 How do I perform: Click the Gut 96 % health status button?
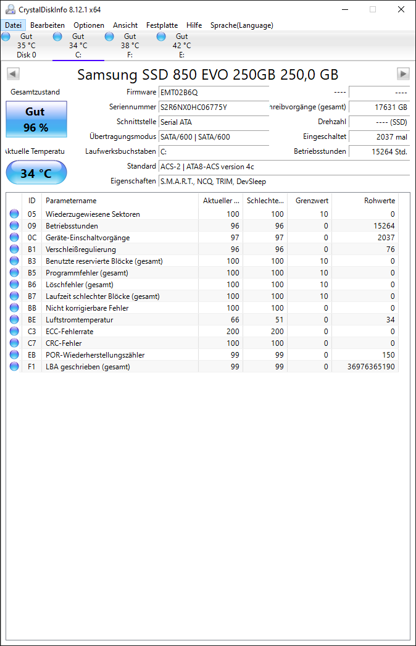coord(36,119)
